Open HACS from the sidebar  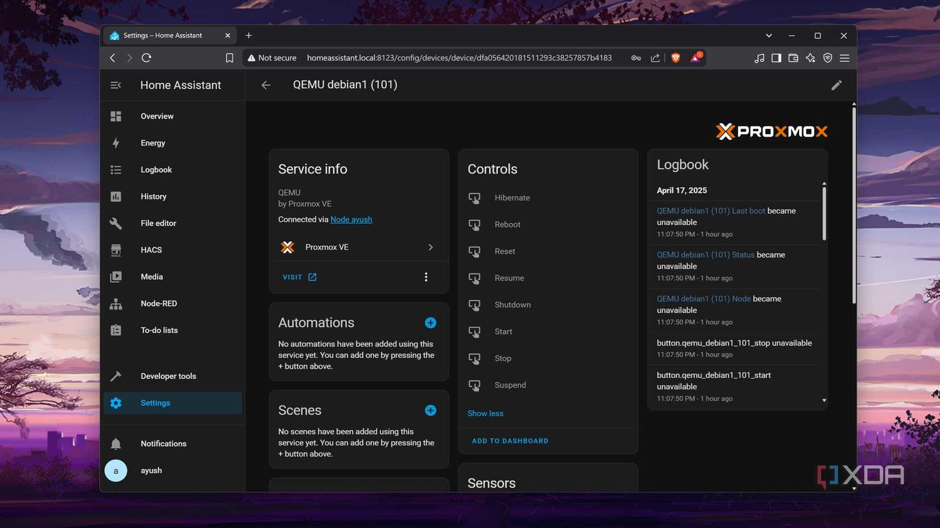click(150, 250)
